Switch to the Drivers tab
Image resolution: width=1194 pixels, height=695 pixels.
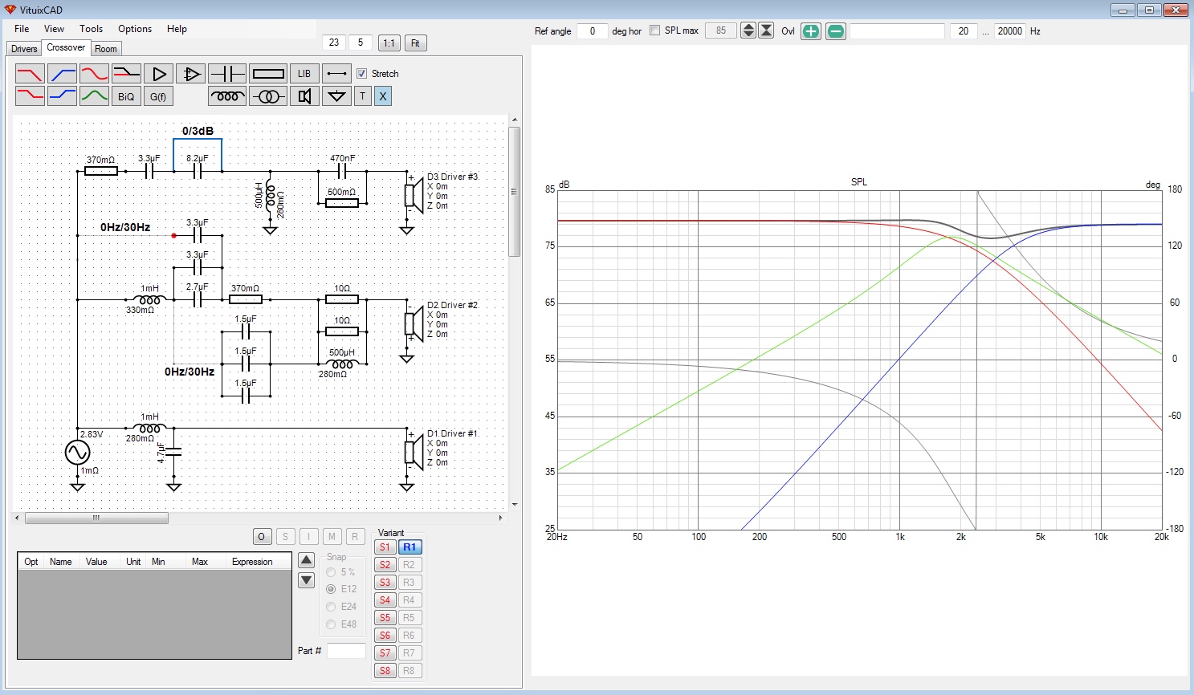click(x=24, y=49)
